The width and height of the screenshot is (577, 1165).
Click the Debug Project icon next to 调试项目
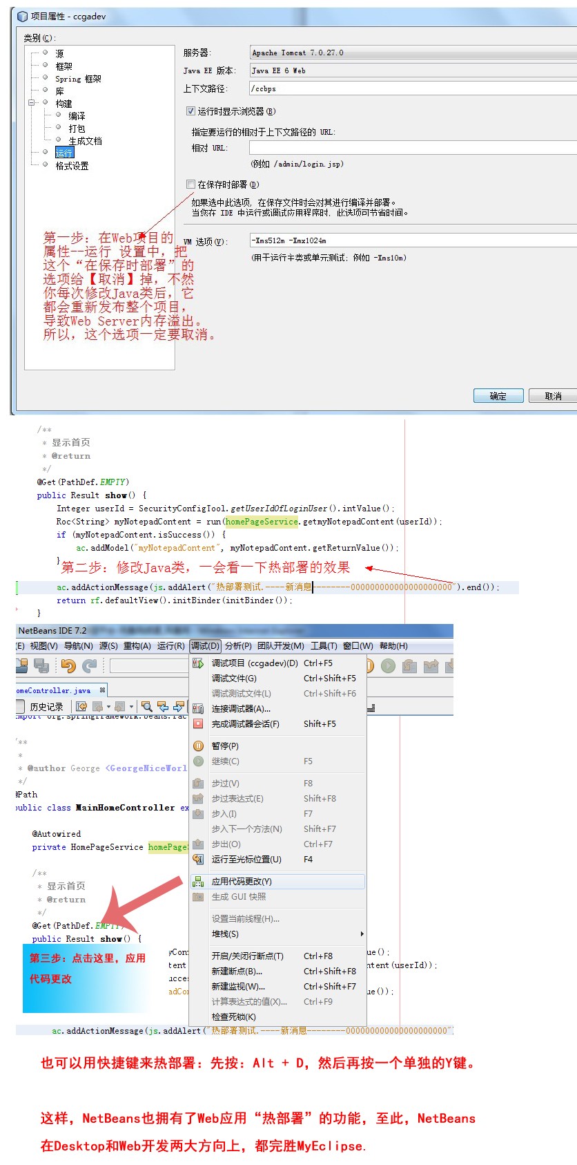click(198, 663)
